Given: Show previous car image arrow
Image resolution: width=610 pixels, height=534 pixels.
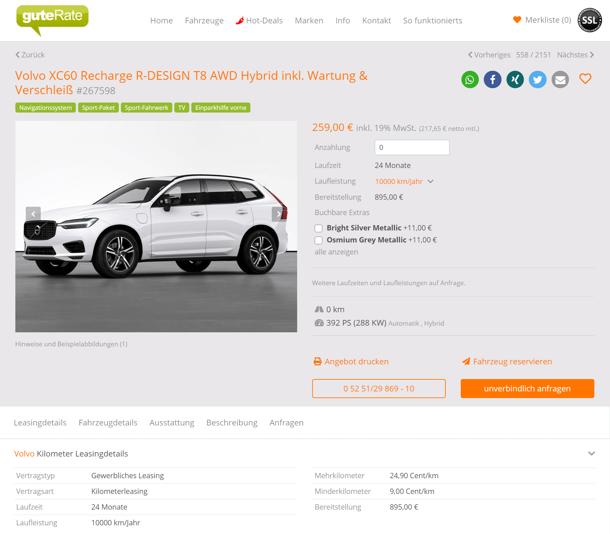Looking at the screenshot, I should coord(33,214).
